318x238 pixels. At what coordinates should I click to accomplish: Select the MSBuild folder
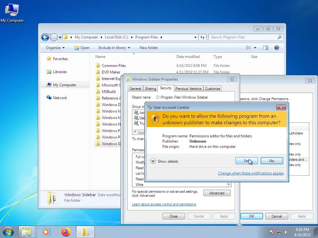[108, 91]
